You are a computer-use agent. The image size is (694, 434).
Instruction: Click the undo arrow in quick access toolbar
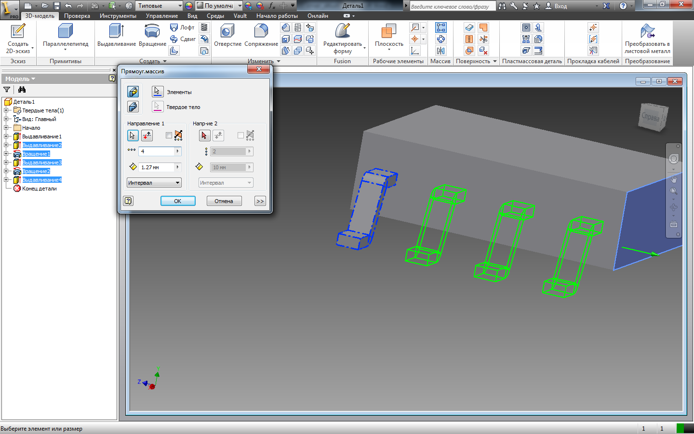pos(68,6)
